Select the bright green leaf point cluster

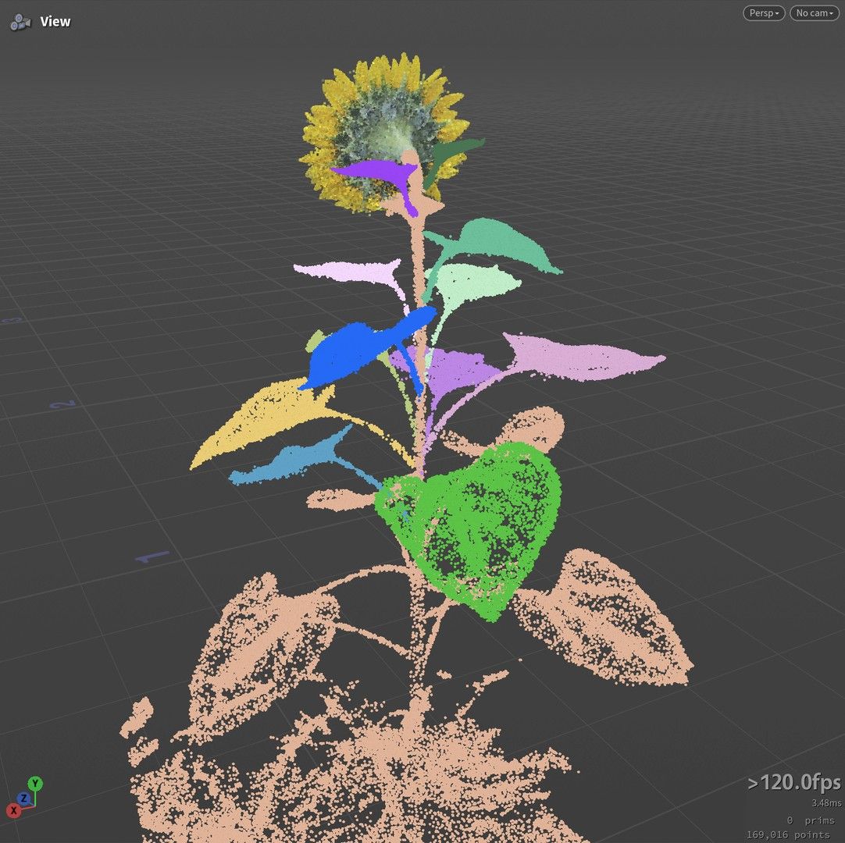pos(469,531)
